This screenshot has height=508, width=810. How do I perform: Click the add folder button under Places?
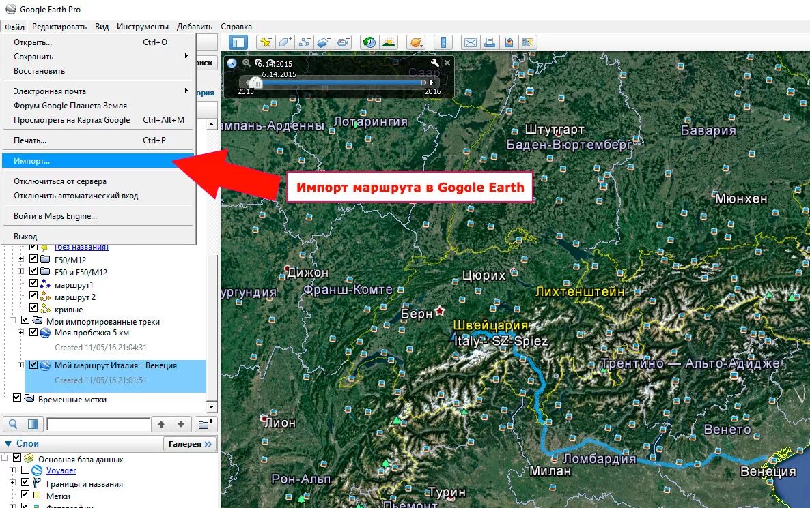pyautogui.click(x=206, y=424)
